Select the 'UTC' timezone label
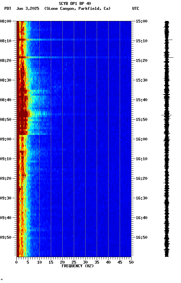The width and height of the screenshot is (181, 283). [136, 9]
